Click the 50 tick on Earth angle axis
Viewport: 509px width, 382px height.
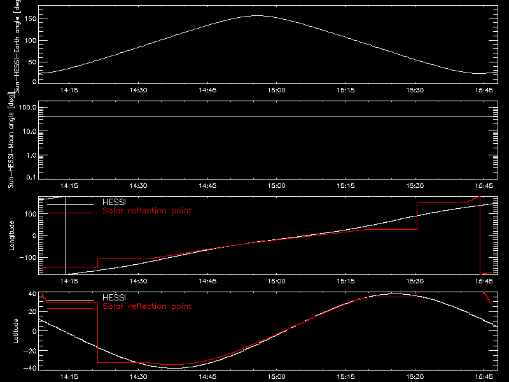click(32, 62)
